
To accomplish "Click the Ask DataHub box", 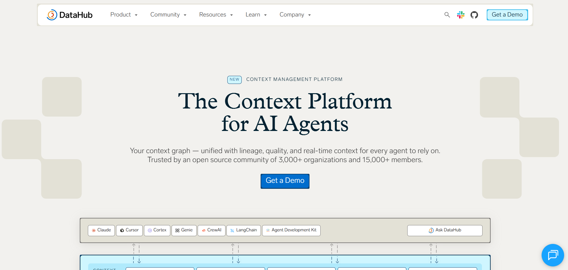I will pyautogui.click(x=445, y=230).
